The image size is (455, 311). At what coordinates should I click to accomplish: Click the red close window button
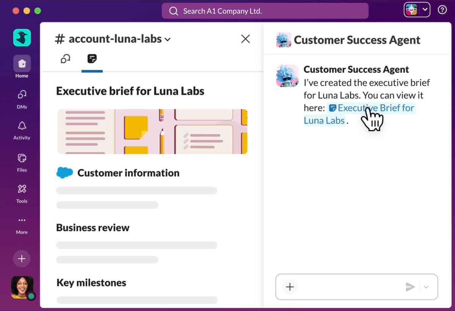(16, 11)
